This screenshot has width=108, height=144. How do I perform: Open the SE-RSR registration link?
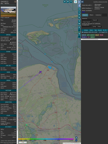[x=14, y=20]
